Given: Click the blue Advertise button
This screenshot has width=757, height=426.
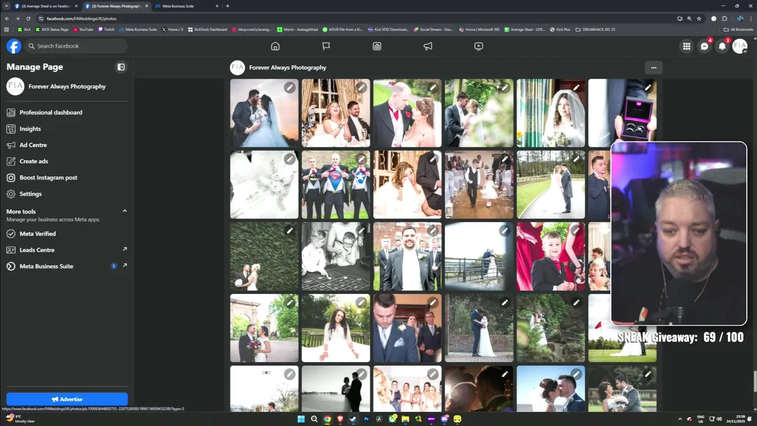Looking at the screenshot, I should pyautogui.click(x=67, y=399).
